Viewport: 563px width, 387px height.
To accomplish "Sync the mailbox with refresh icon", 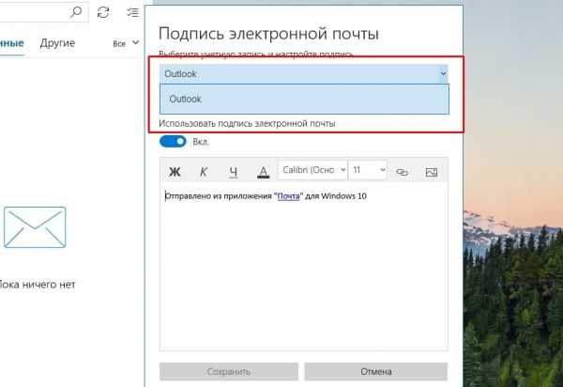I will pos(103,12).
